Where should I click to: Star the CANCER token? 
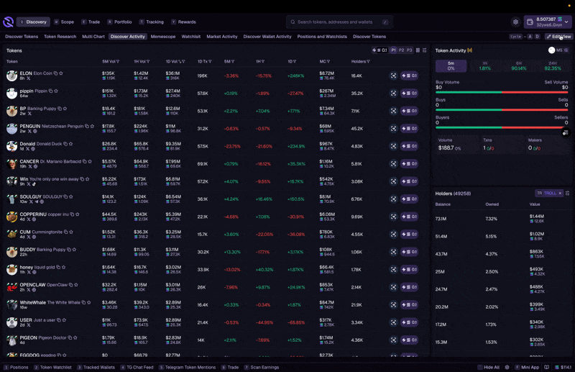pyautogui.click(x=90, y=162)
